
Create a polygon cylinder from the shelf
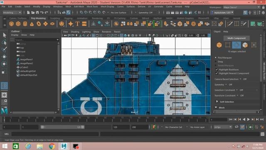[x=25, y=24]
